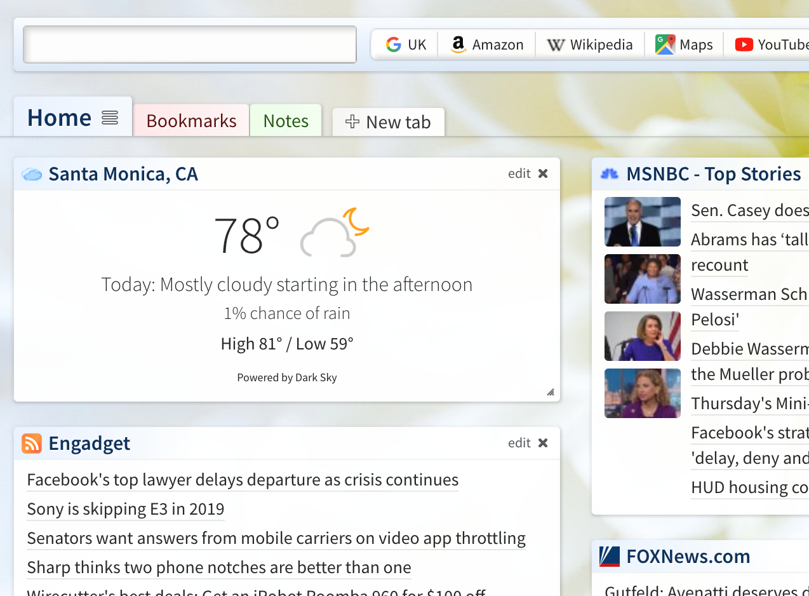Open the 'Debbie Wasserm' MSNBC headline

750,362
